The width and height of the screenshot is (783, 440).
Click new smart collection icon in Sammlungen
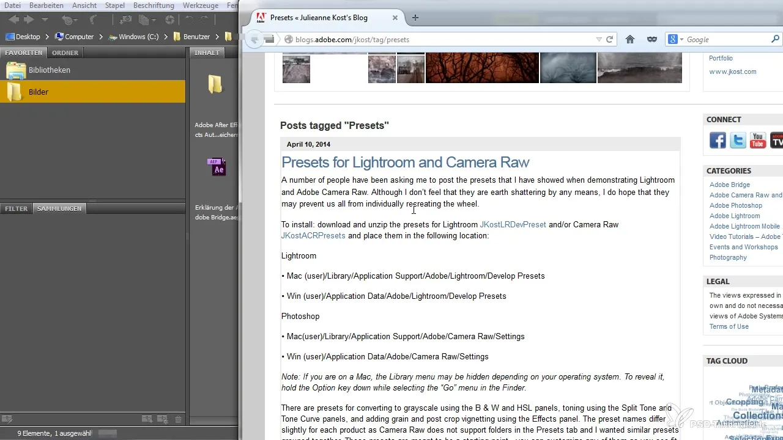(162, 419)
